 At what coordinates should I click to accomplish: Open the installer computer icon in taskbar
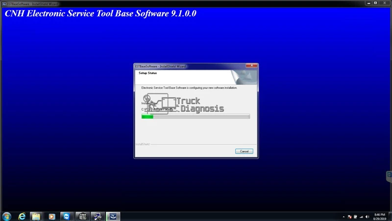tap(98, 217)
